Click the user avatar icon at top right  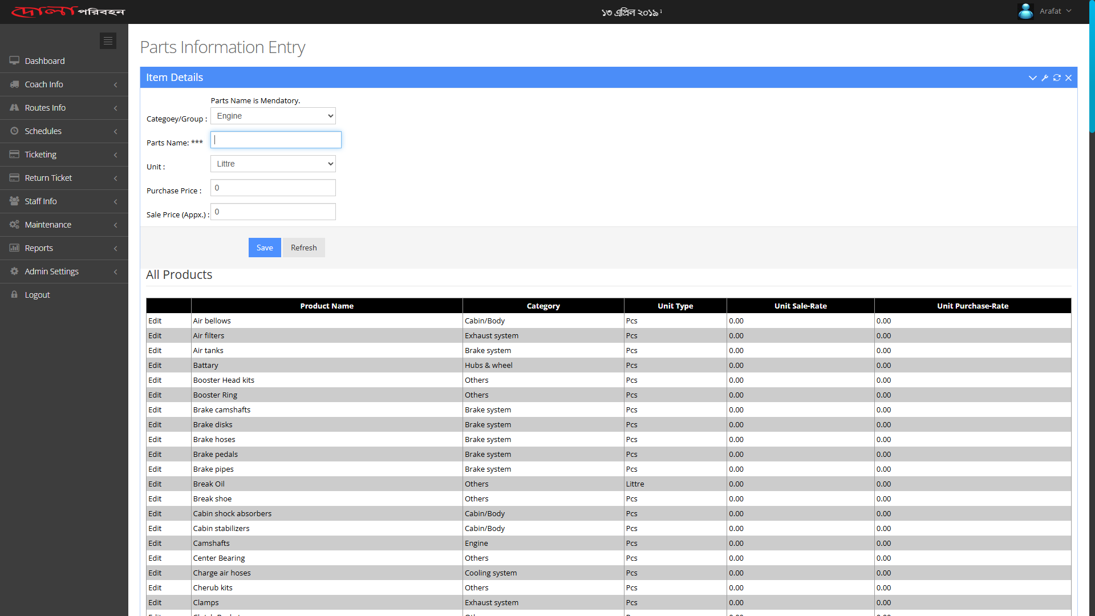pos(1025,11)
